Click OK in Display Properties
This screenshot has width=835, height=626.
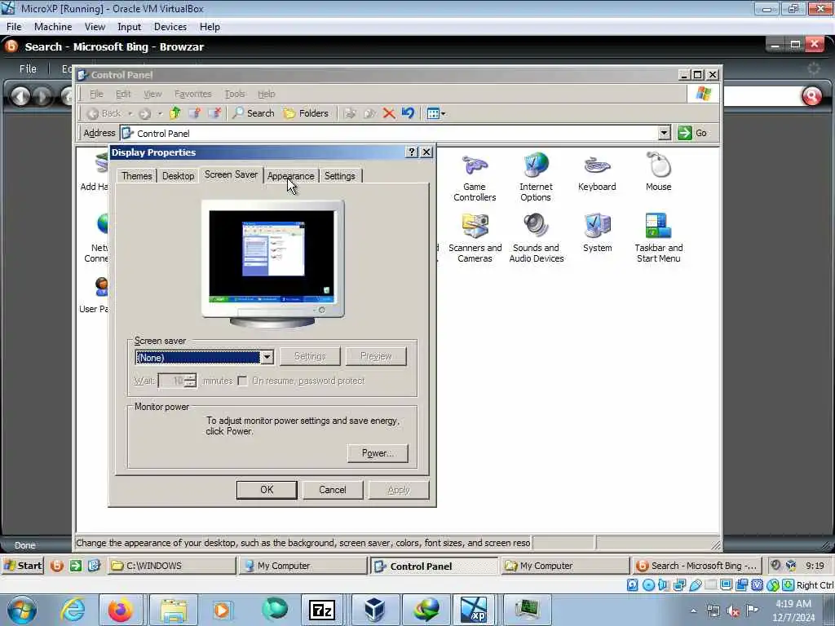(267, 490)
